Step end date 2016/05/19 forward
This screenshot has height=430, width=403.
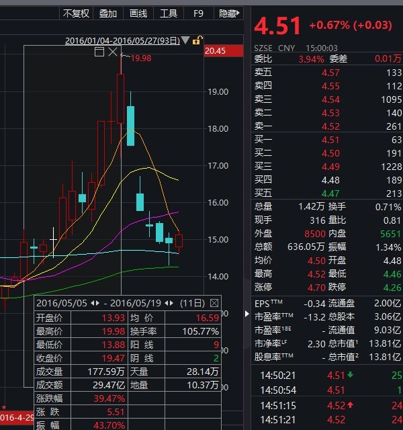coord(172,303)
